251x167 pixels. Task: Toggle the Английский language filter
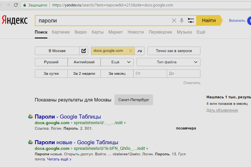pos(84,62)
